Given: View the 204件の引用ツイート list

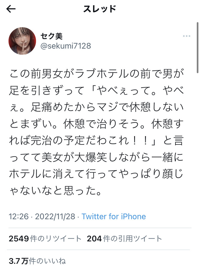Looking at the screenshot, I should 124,239.
